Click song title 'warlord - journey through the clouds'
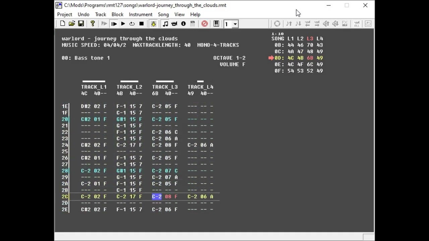Viewport: 429px width, 241px height. coord(120,38)
